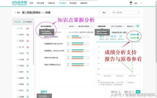Click the green arrow icon beside 查看报告
This screenshot has height=98, width=157.
tap(138, 34)
